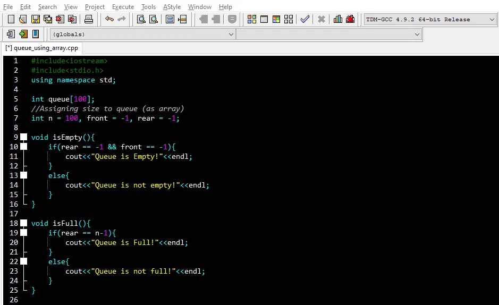Open the (globals) scope dropdown

(142, 34)
